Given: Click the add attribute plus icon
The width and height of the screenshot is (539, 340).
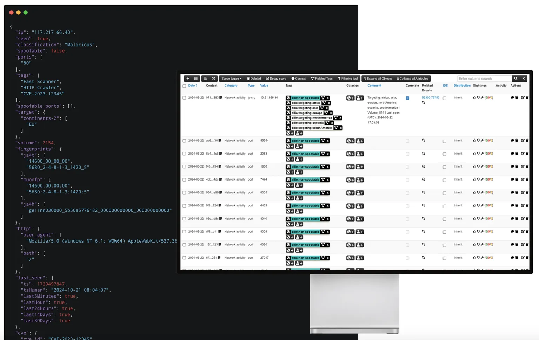Looking at the screenshot, I should click(188, 79).
